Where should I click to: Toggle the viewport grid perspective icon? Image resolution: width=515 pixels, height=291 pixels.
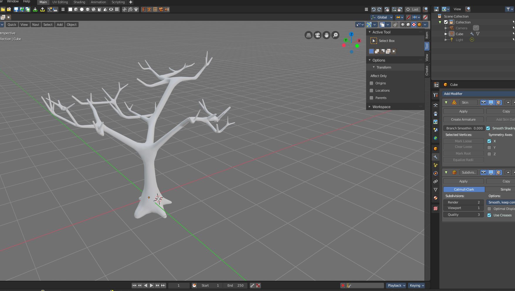click(308, 35)
